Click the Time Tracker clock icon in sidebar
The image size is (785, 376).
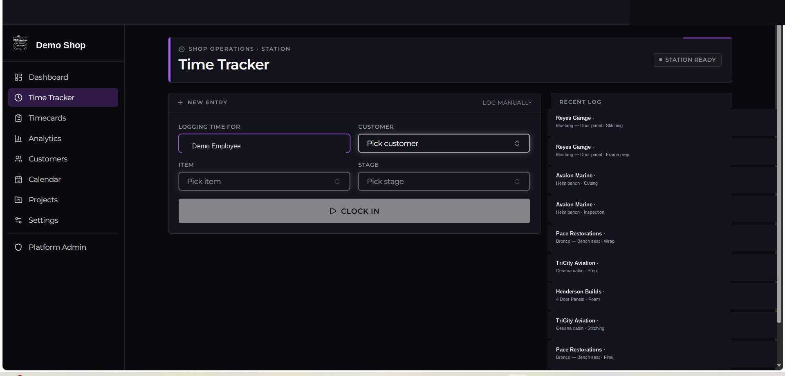point(18,98)
